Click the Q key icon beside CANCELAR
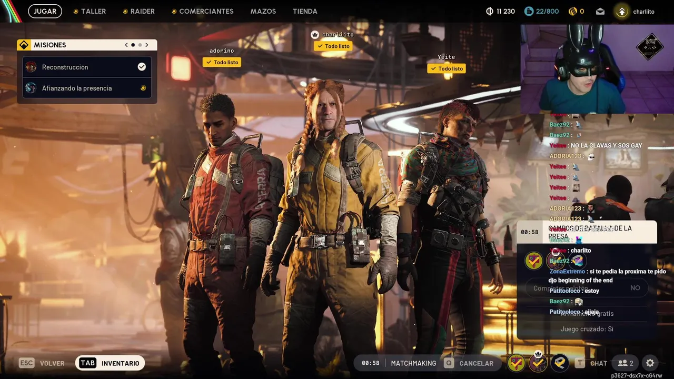674x379 pixels. tap(449, 363)
